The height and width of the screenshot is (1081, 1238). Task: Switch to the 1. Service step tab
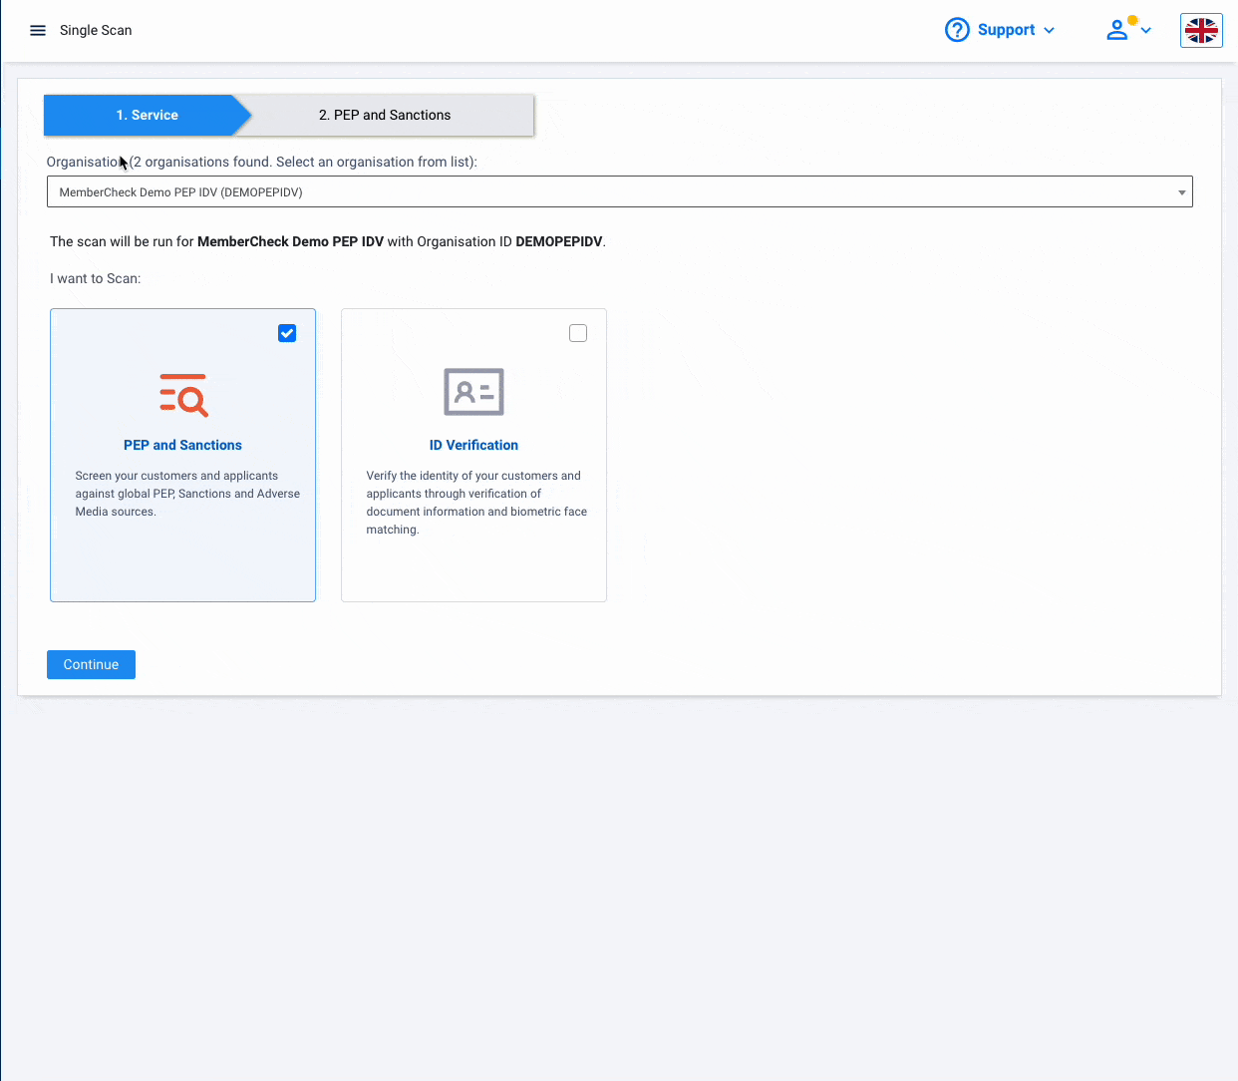coord(147,115)
